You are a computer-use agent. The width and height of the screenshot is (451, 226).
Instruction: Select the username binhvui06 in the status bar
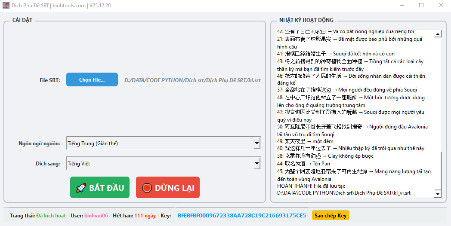coord(96,215)
